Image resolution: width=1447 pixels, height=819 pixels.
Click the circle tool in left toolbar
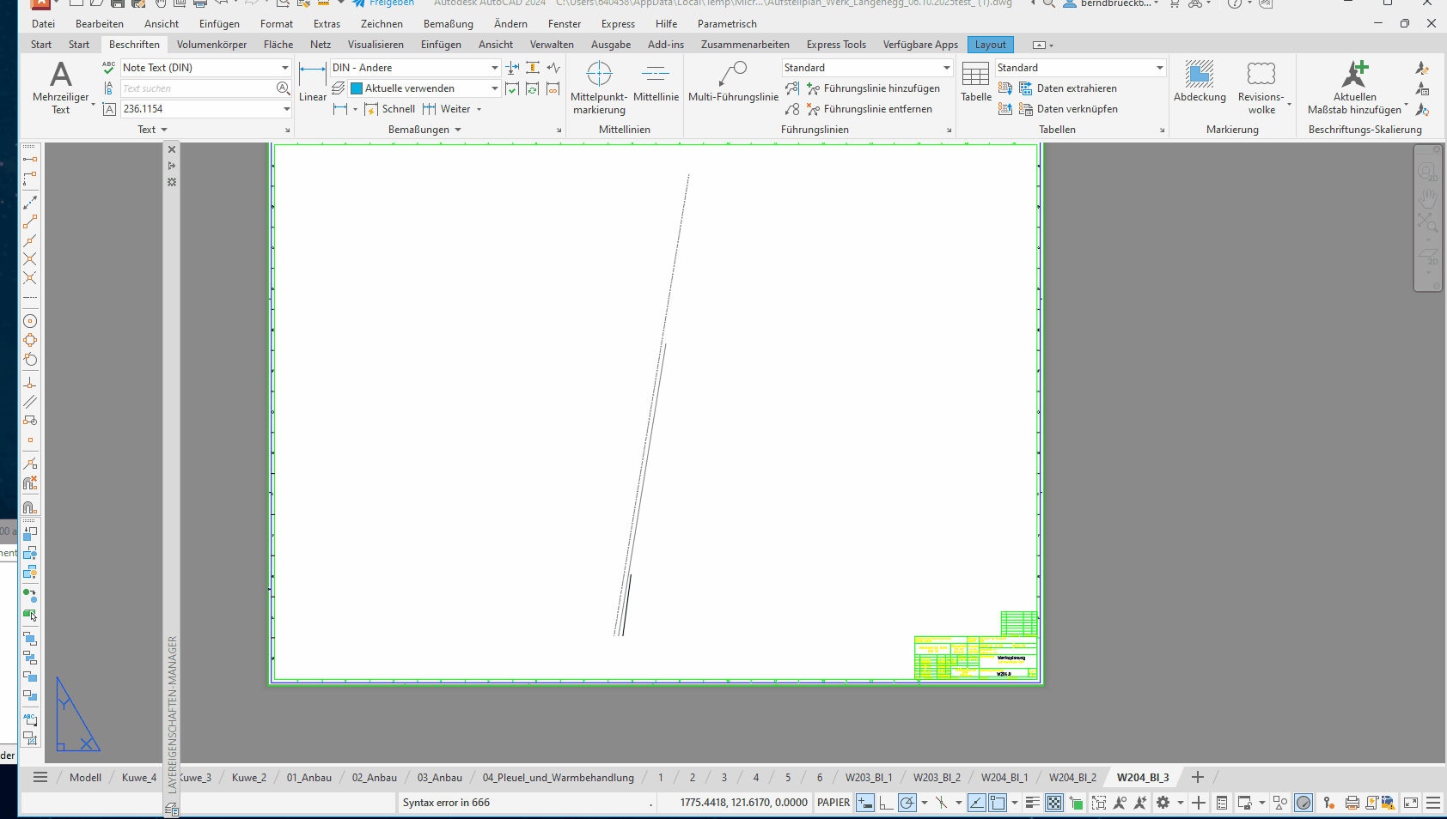[30, 321]
